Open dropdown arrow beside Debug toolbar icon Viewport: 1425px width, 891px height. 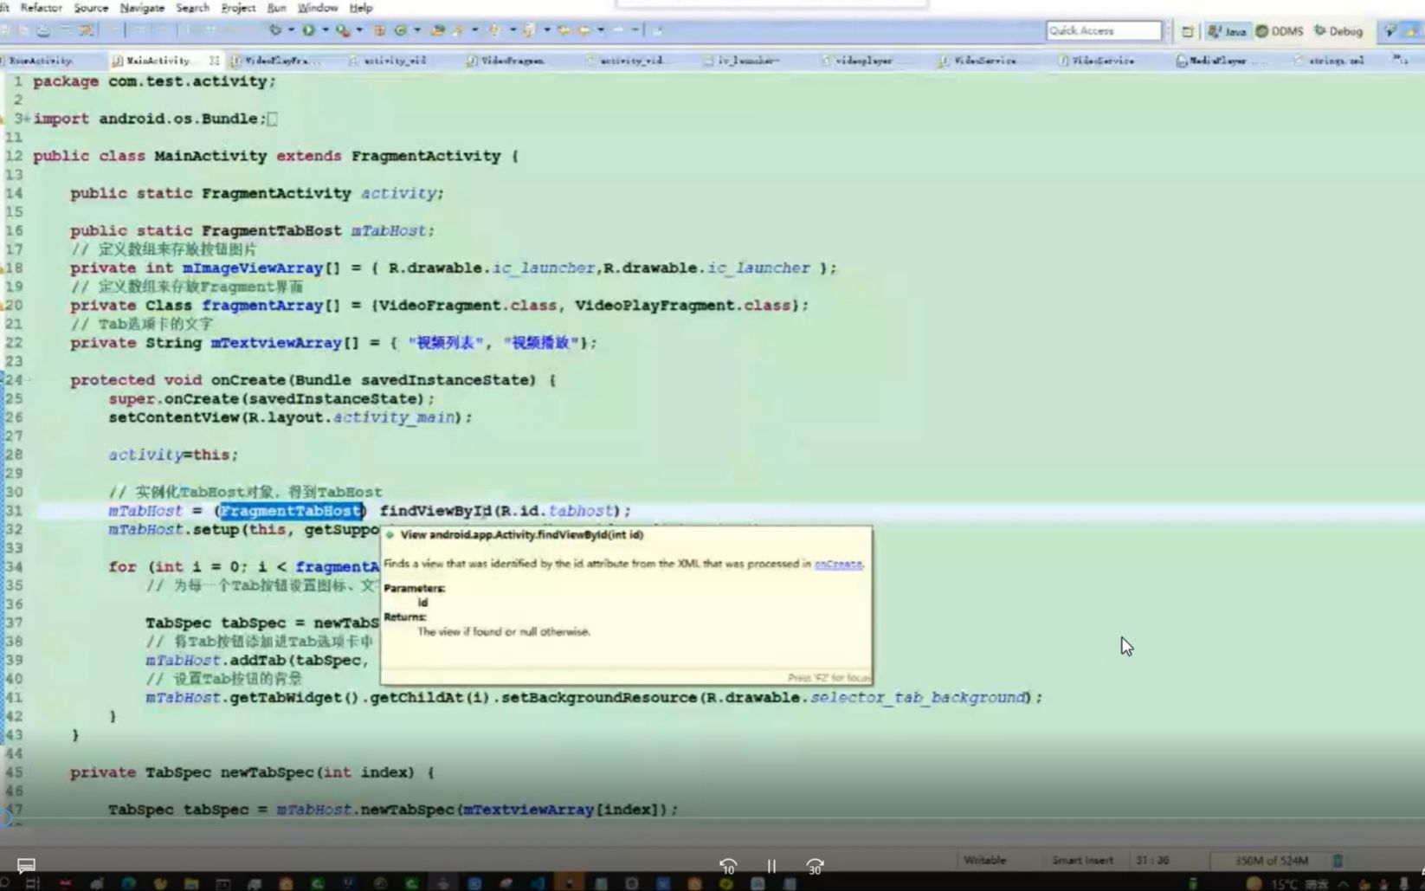(290, 30)
